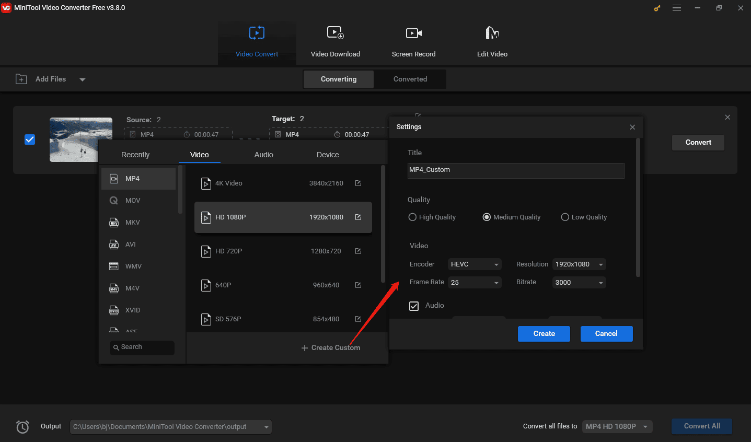Screen dimensions: 751x442
Task: Open the Audio format tab
Action: click(x=263, y=155)
